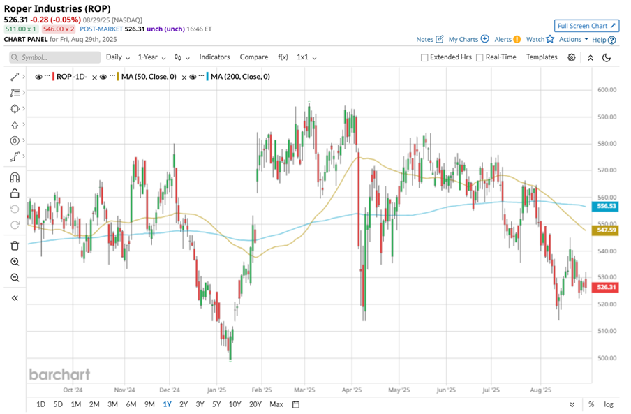Open the Templates menu
The width and height of the screenshot is (631, 414).
point(542,57)
